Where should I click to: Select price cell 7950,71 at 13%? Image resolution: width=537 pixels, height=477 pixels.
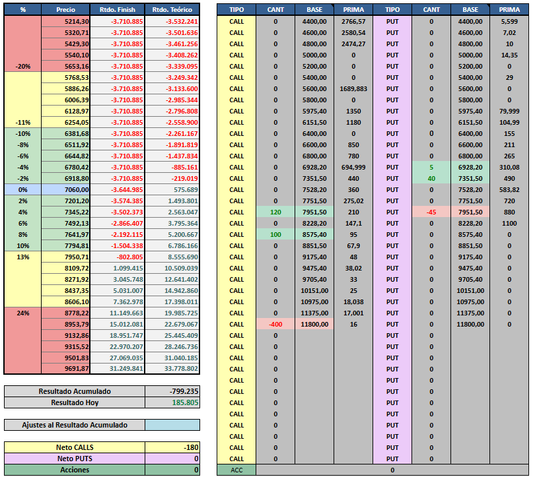tap(65, 257)
